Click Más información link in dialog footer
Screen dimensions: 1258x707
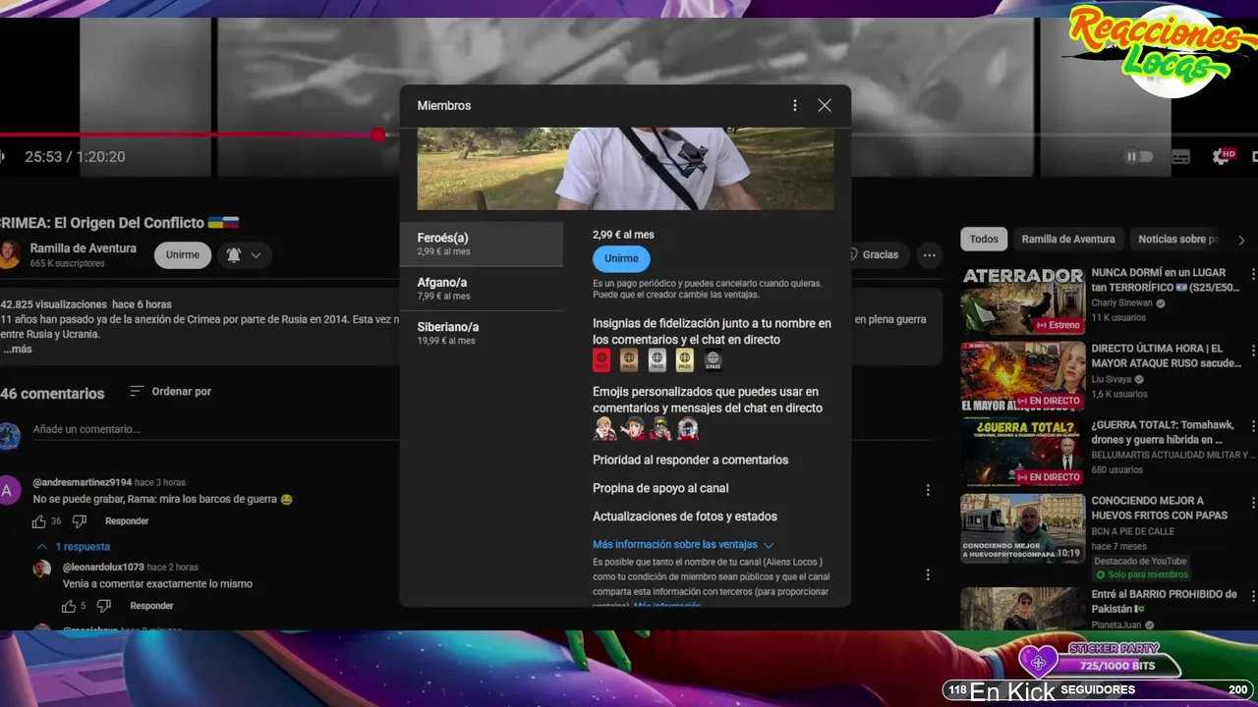pos(667,606)
